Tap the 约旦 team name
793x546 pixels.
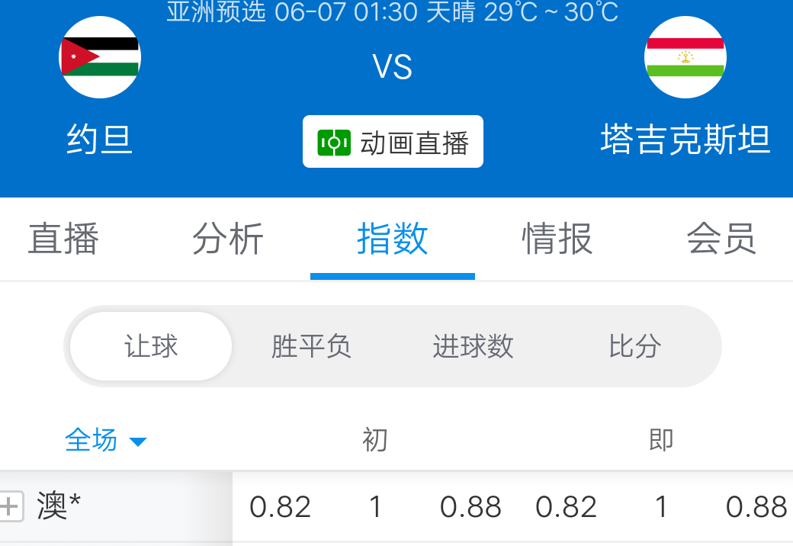pos(99,140)
